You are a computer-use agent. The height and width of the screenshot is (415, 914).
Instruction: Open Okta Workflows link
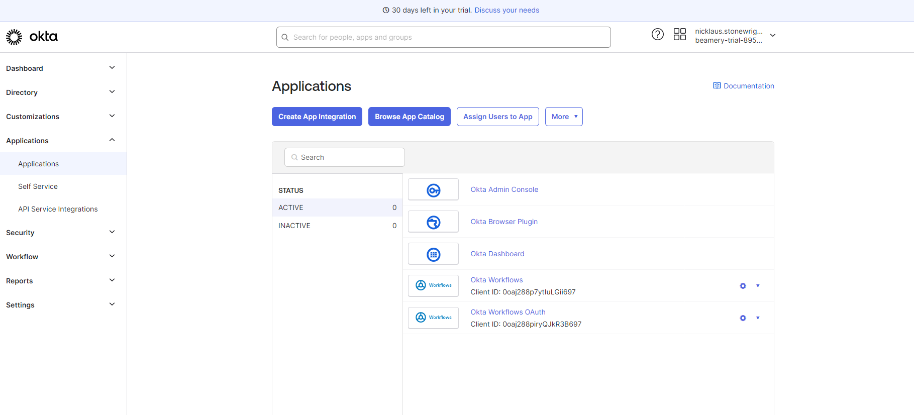coord(496,280)
